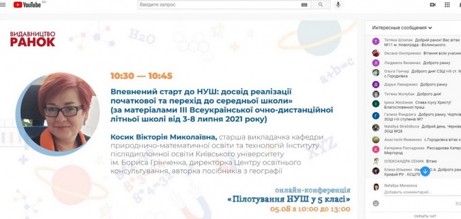Open Галина Фандзига's blue avatar

[376, 116]
